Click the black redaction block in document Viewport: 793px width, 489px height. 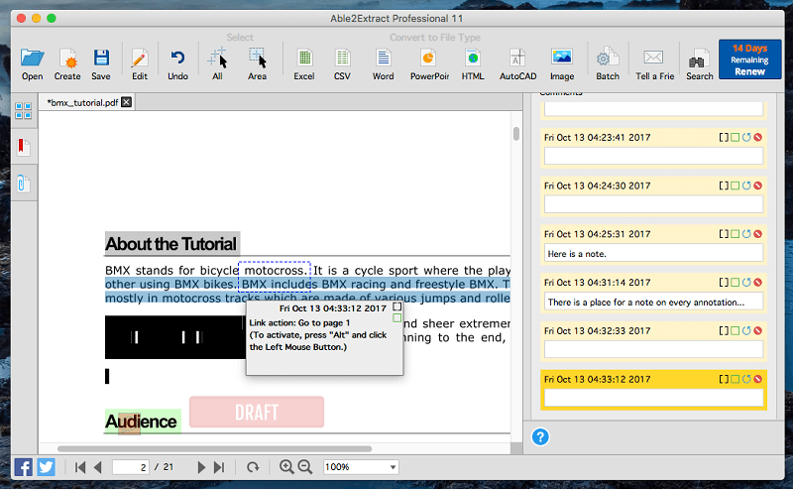175,337
